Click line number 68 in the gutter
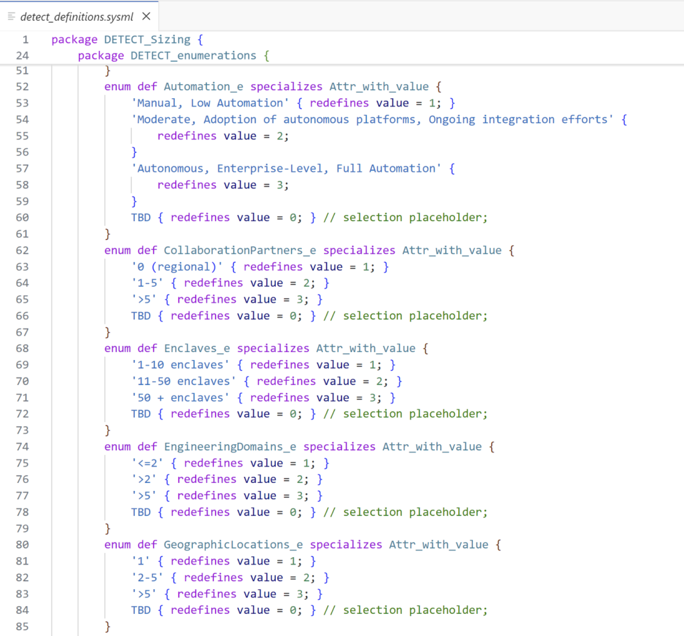 pyautogui.click(x=22, y=348)
